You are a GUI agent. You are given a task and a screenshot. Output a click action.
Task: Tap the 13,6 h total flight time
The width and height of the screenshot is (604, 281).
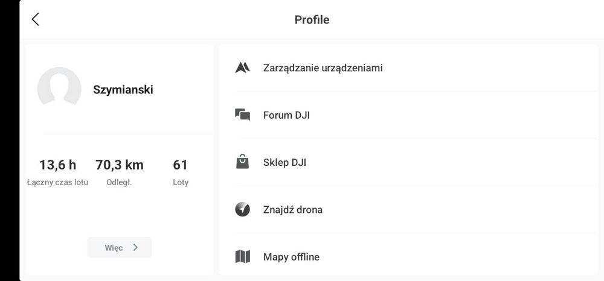point(57,165)
